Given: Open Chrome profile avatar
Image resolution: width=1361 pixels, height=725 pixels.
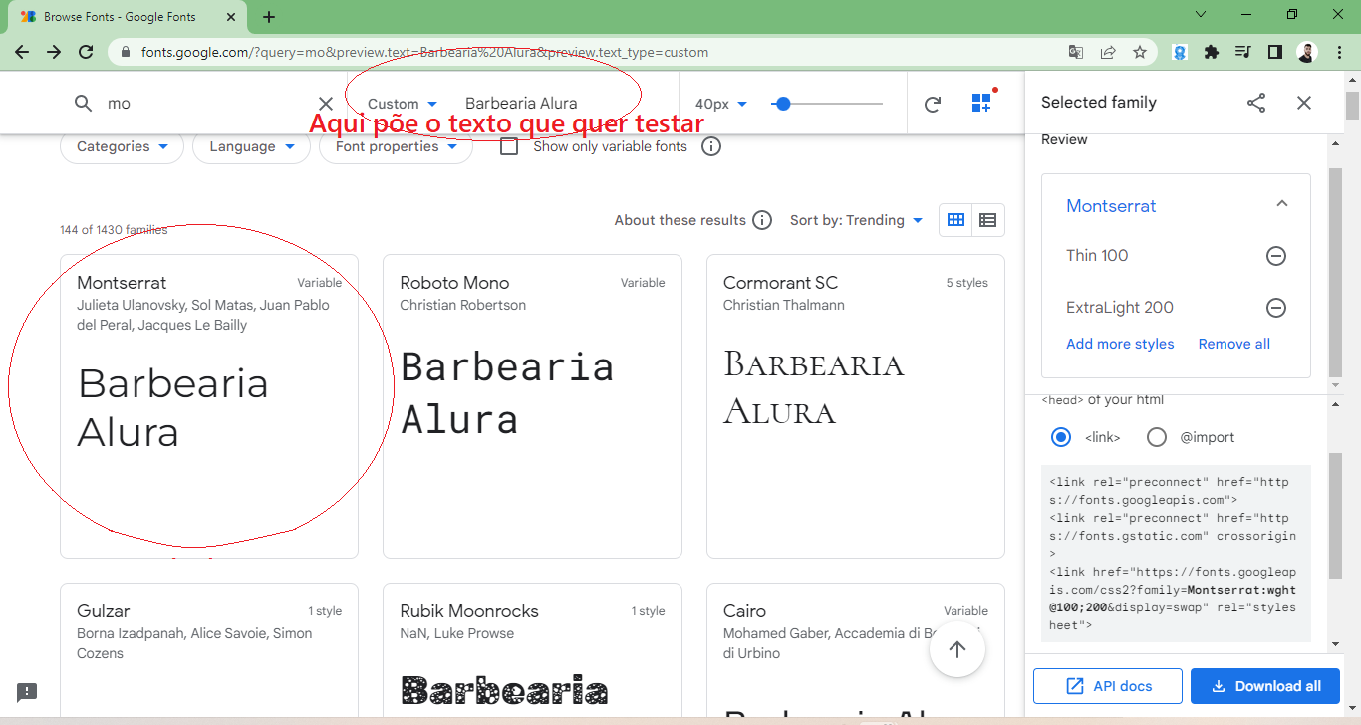Looking at the screenshot, I should [1307, 52].
